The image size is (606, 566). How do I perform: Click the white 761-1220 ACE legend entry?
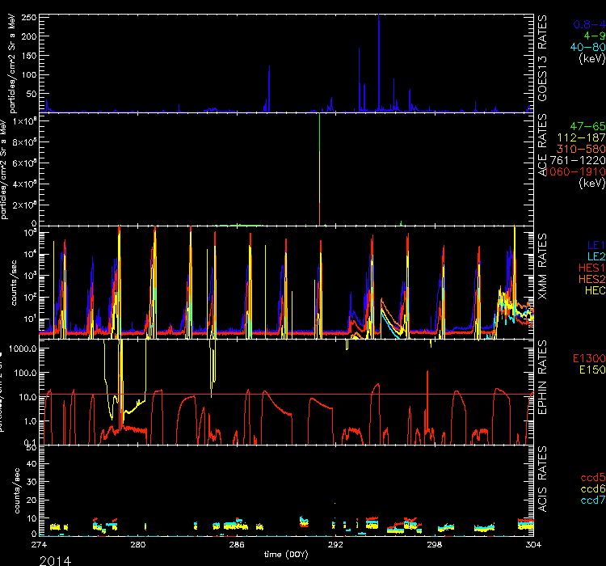point(580,161)
